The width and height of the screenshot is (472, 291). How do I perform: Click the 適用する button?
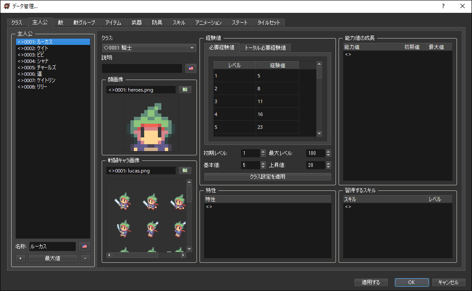371,282
